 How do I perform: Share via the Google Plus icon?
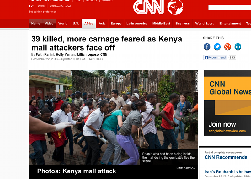[227, 47]
